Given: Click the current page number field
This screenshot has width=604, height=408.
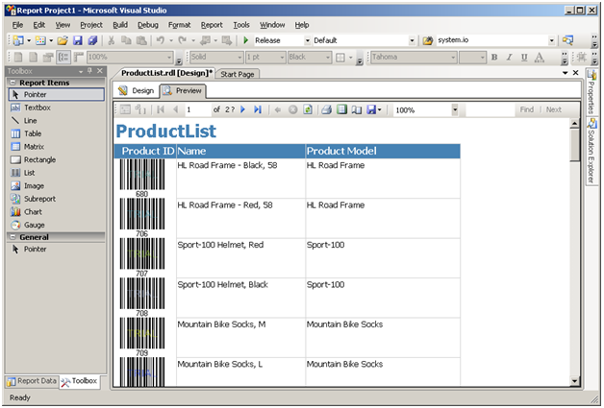Looking at the screenshot, I should [x=197, y=109].
